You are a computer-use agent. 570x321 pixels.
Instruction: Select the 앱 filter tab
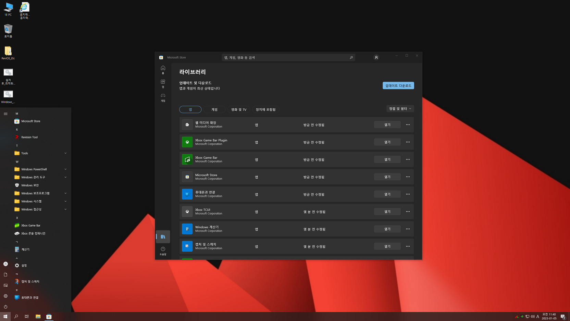coord(190,109)
